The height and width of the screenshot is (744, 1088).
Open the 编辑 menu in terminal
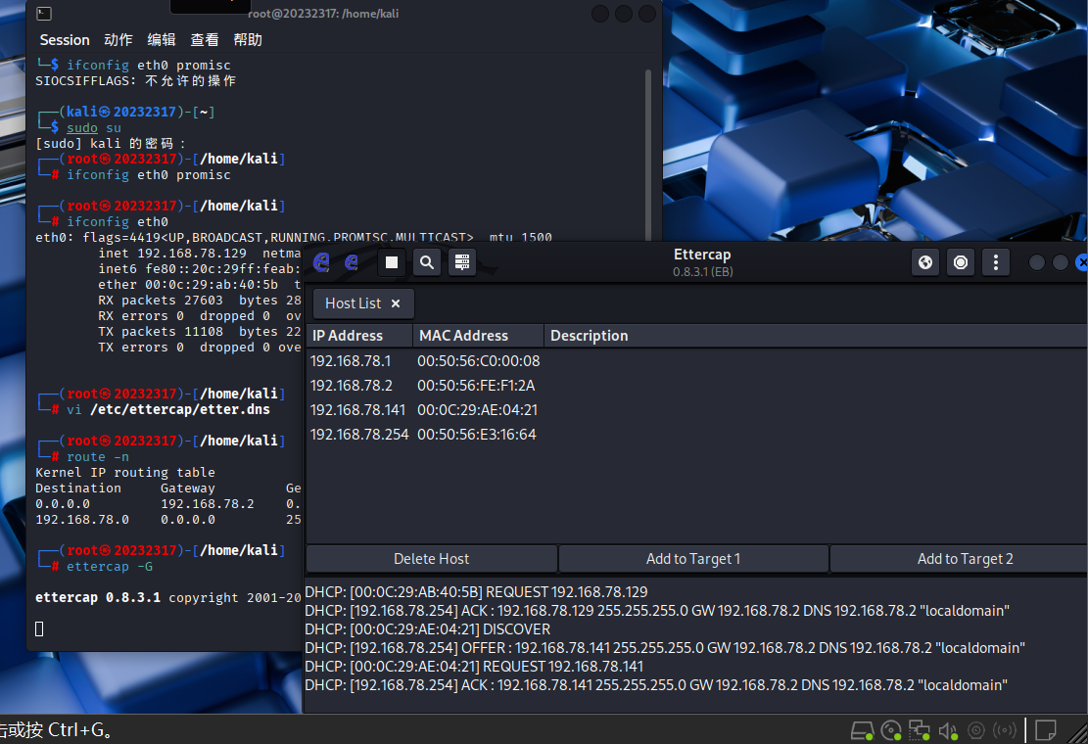[x=161, y=40]
